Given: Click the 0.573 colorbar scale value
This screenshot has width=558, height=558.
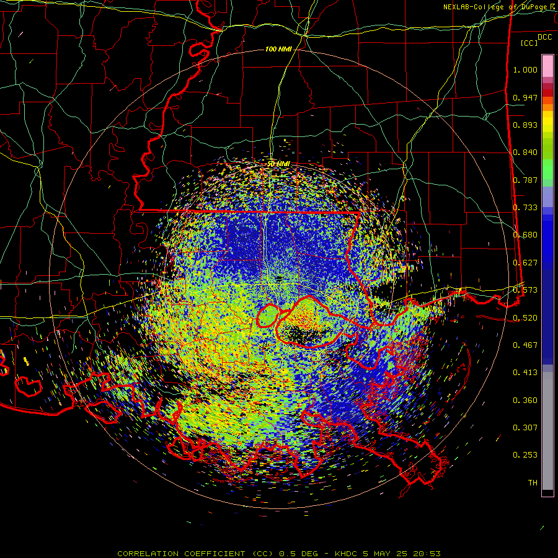Looking at the screenshot, I should click(525, 290).
